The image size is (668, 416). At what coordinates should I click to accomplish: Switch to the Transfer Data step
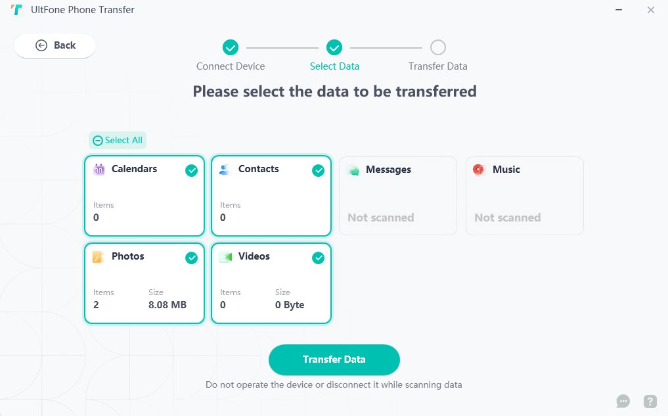pyautogui.click(x=437, y=47)
